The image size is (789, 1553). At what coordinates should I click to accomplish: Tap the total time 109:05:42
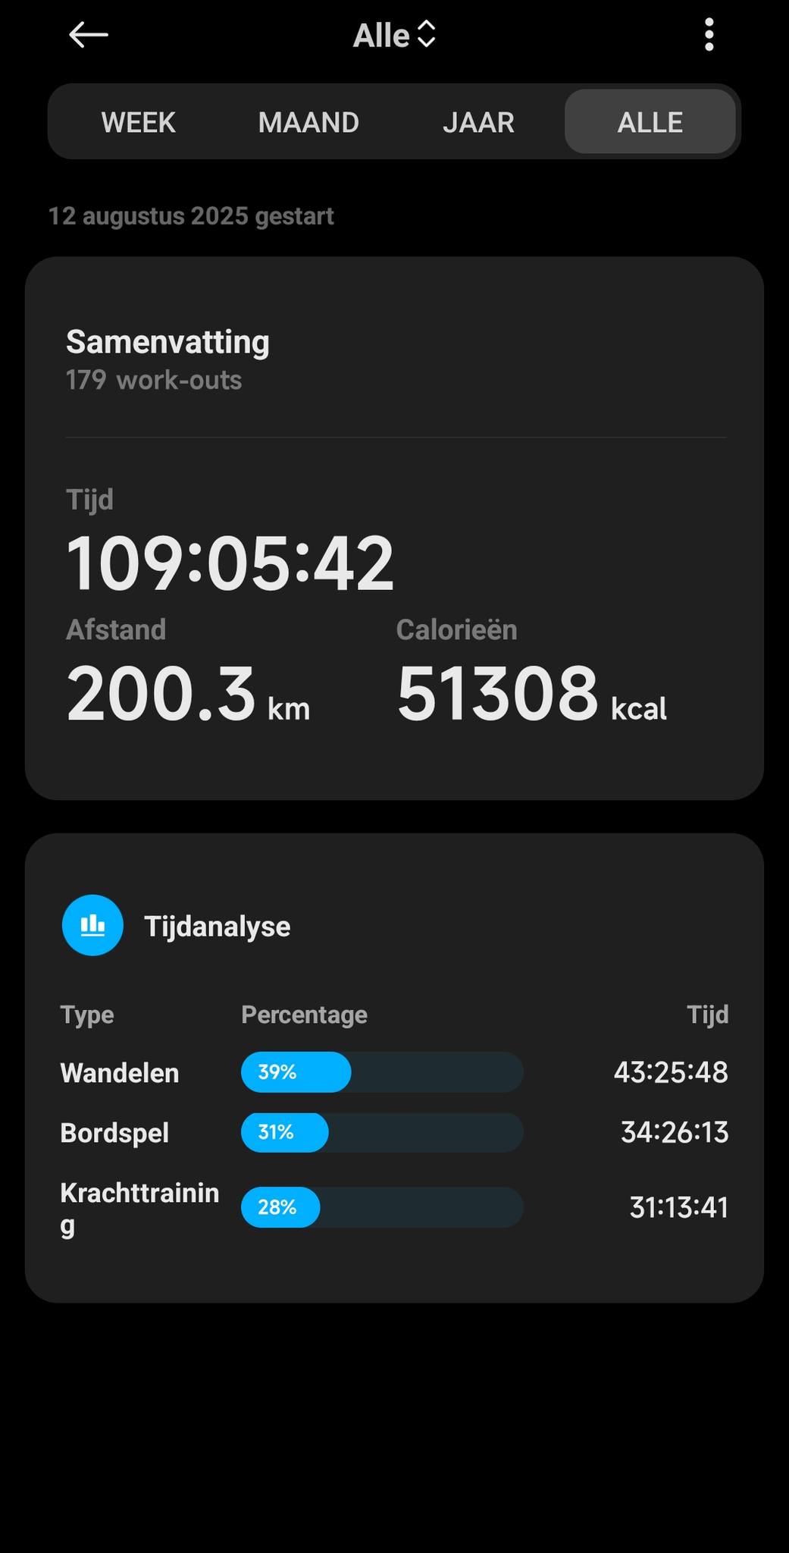coord(230,563)
